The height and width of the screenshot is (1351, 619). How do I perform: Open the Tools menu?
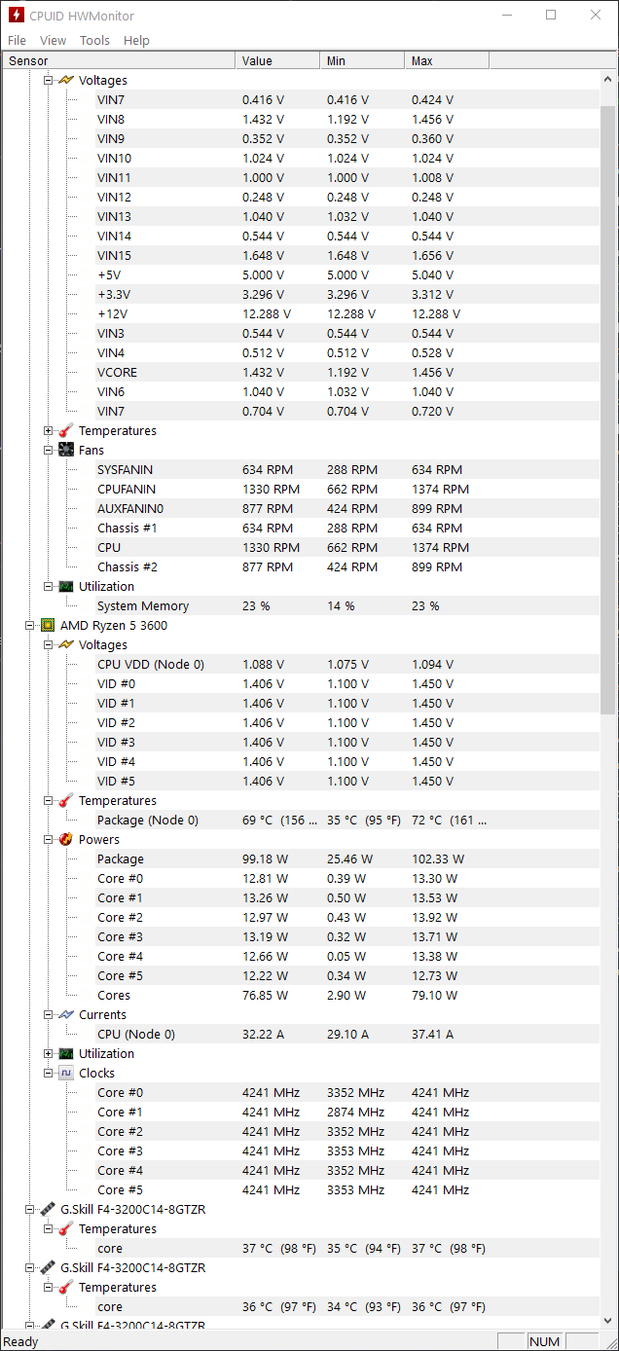tap(94, 40)
